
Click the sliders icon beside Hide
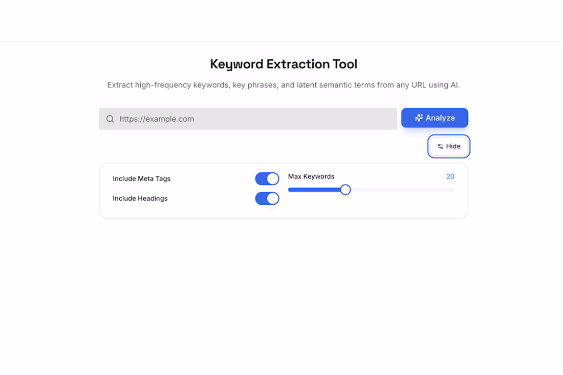440,146
